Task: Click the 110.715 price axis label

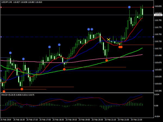Action: (x=158, y=49)
